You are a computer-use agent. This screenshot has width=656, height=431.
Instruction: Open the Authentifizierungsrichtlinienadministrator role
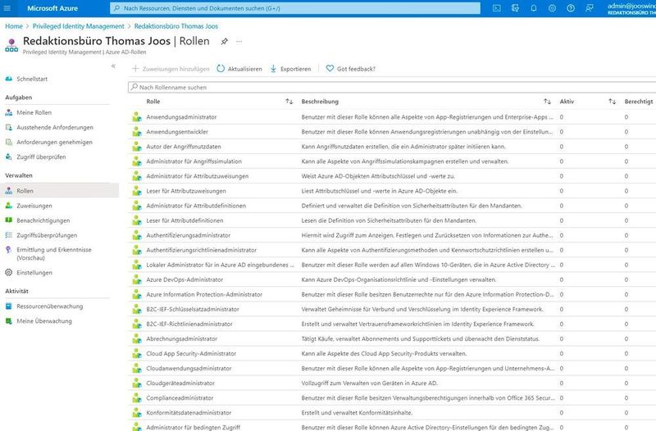(202, 250)
